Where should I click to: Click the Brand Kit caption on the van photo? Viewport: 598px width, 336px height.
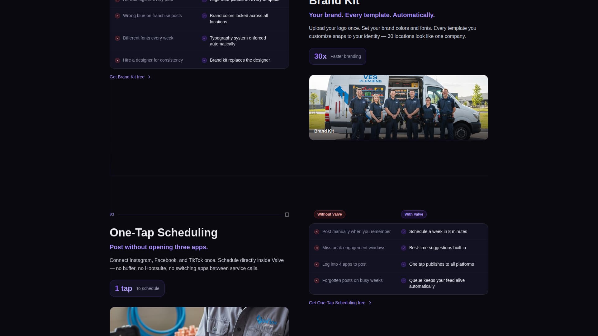click(x=324, y=131)
